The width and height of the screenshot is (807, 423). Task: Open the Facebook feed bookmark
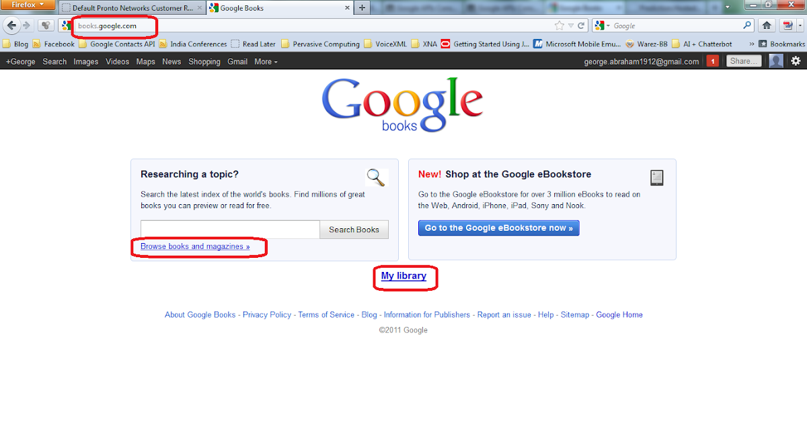[x=54, y=44]
